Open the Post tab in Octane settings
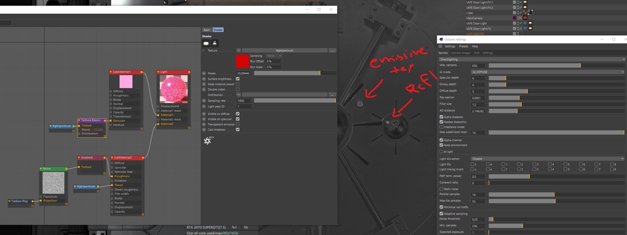The width and height of the screenshot is (627, 235). click(477, 53)
